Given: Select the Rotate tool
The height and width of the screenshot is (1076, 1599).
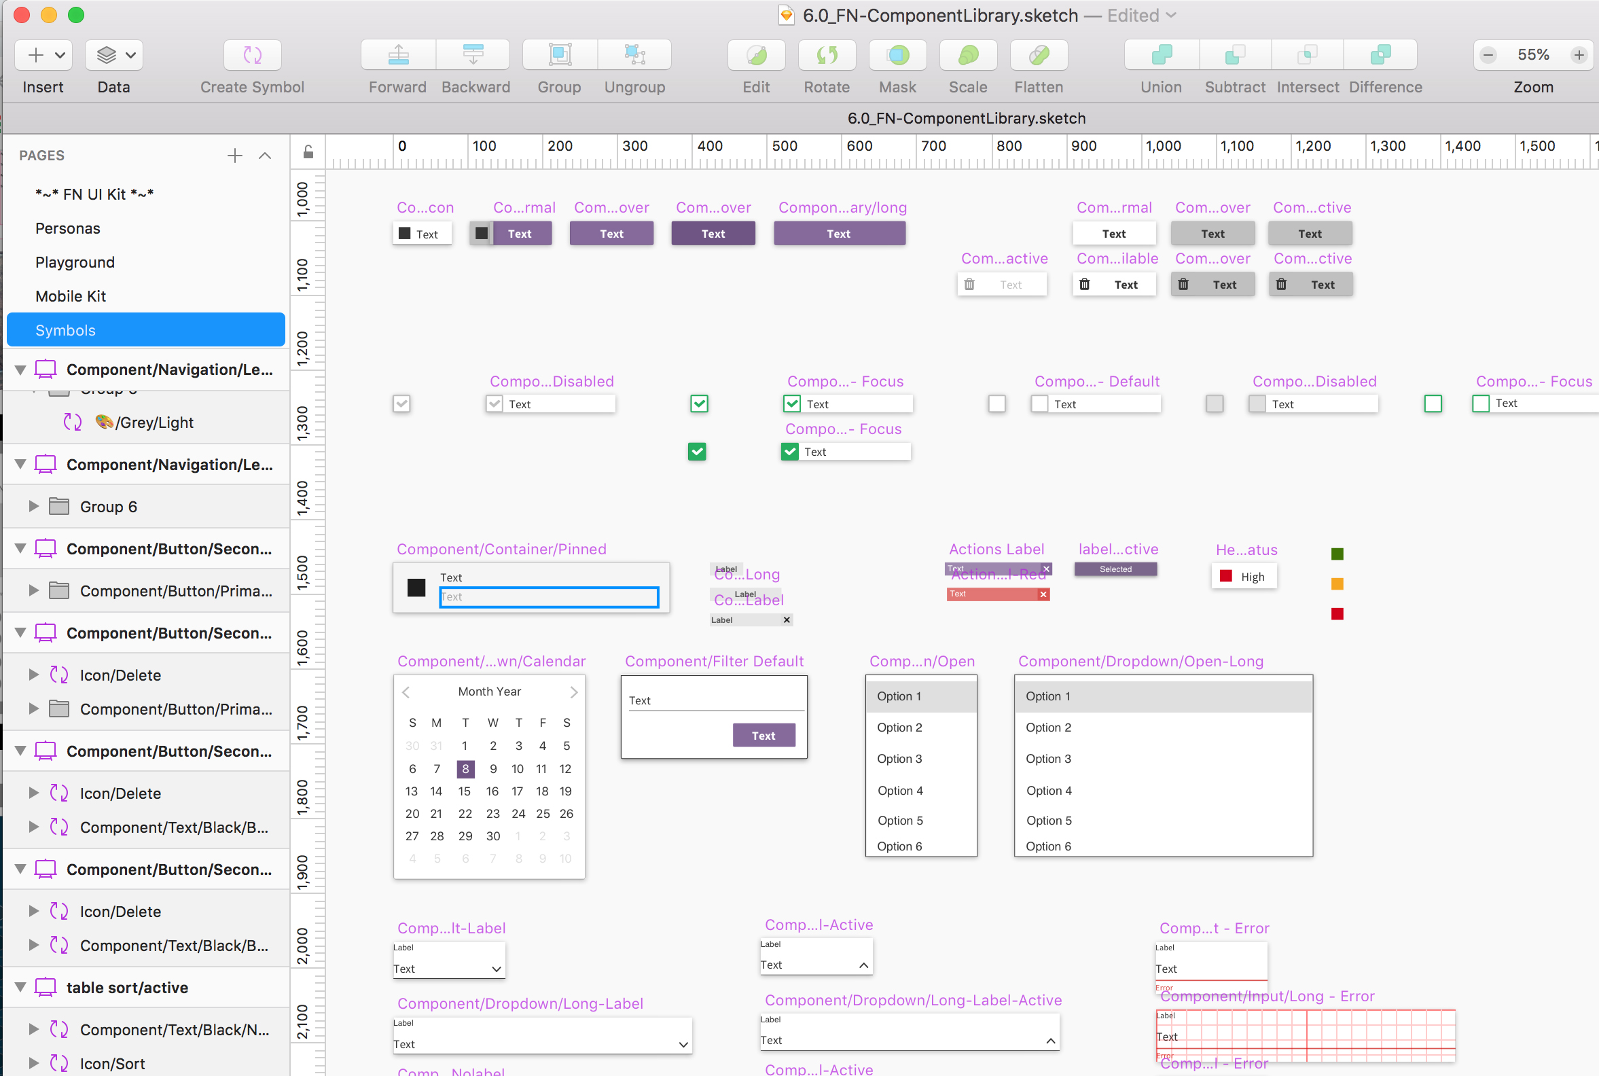Looking at the screenshot, I should [827, 55].
